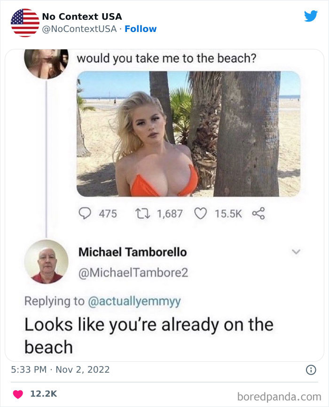Click the 12.2K likes count
The image size is (329, 407).
click(x=44, y=394)
